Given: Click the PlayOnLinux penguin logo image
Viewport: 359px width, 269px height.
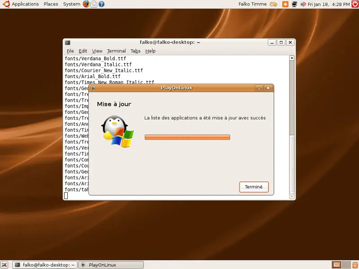Looking at the screenshot, I should click(x=118, y=131).
